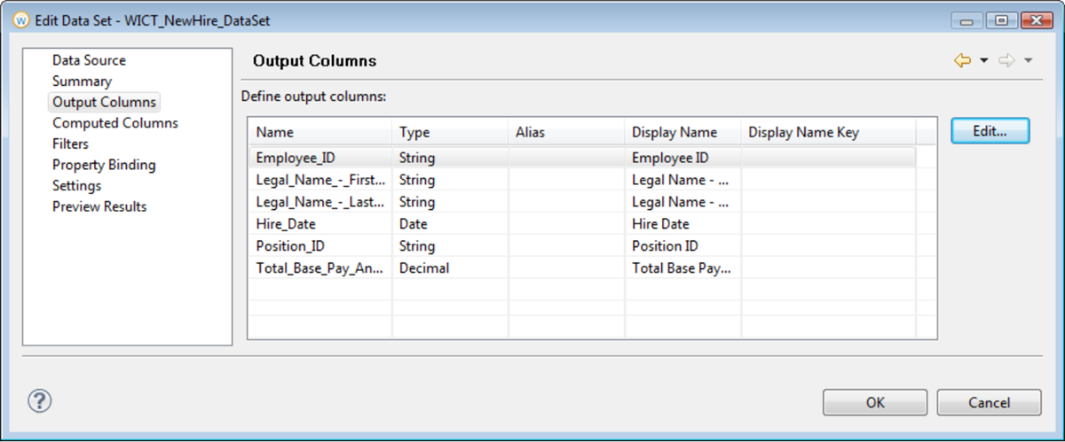Click the Display Name column header
Screen dimensions: 1065x442
(682, 132)
